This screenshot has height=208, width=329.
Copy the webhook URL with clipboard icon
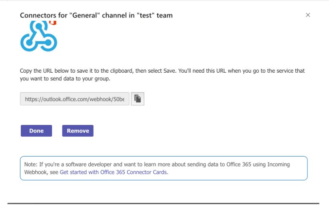pos(138,99)
